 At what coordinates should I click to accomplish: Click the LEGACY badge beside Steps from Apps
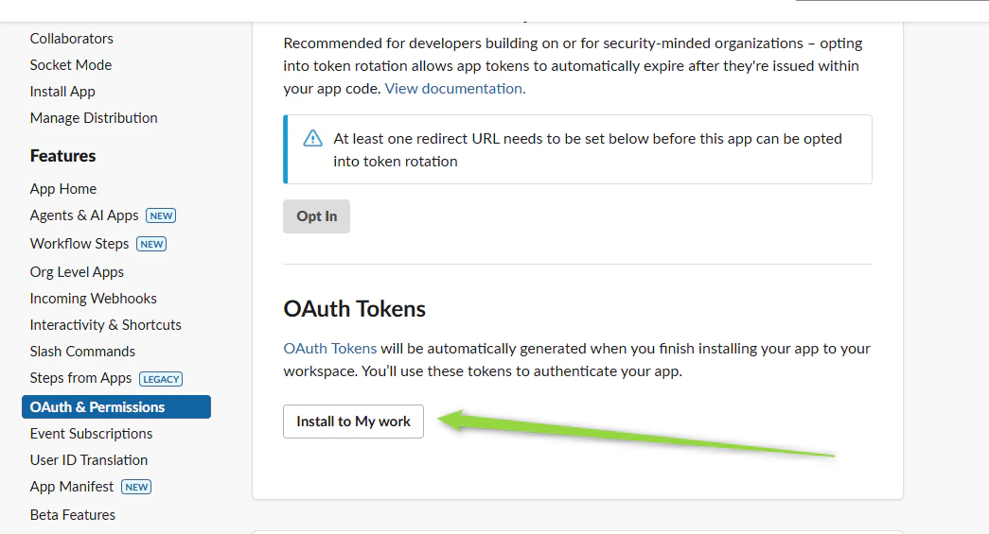coord(161,379)
